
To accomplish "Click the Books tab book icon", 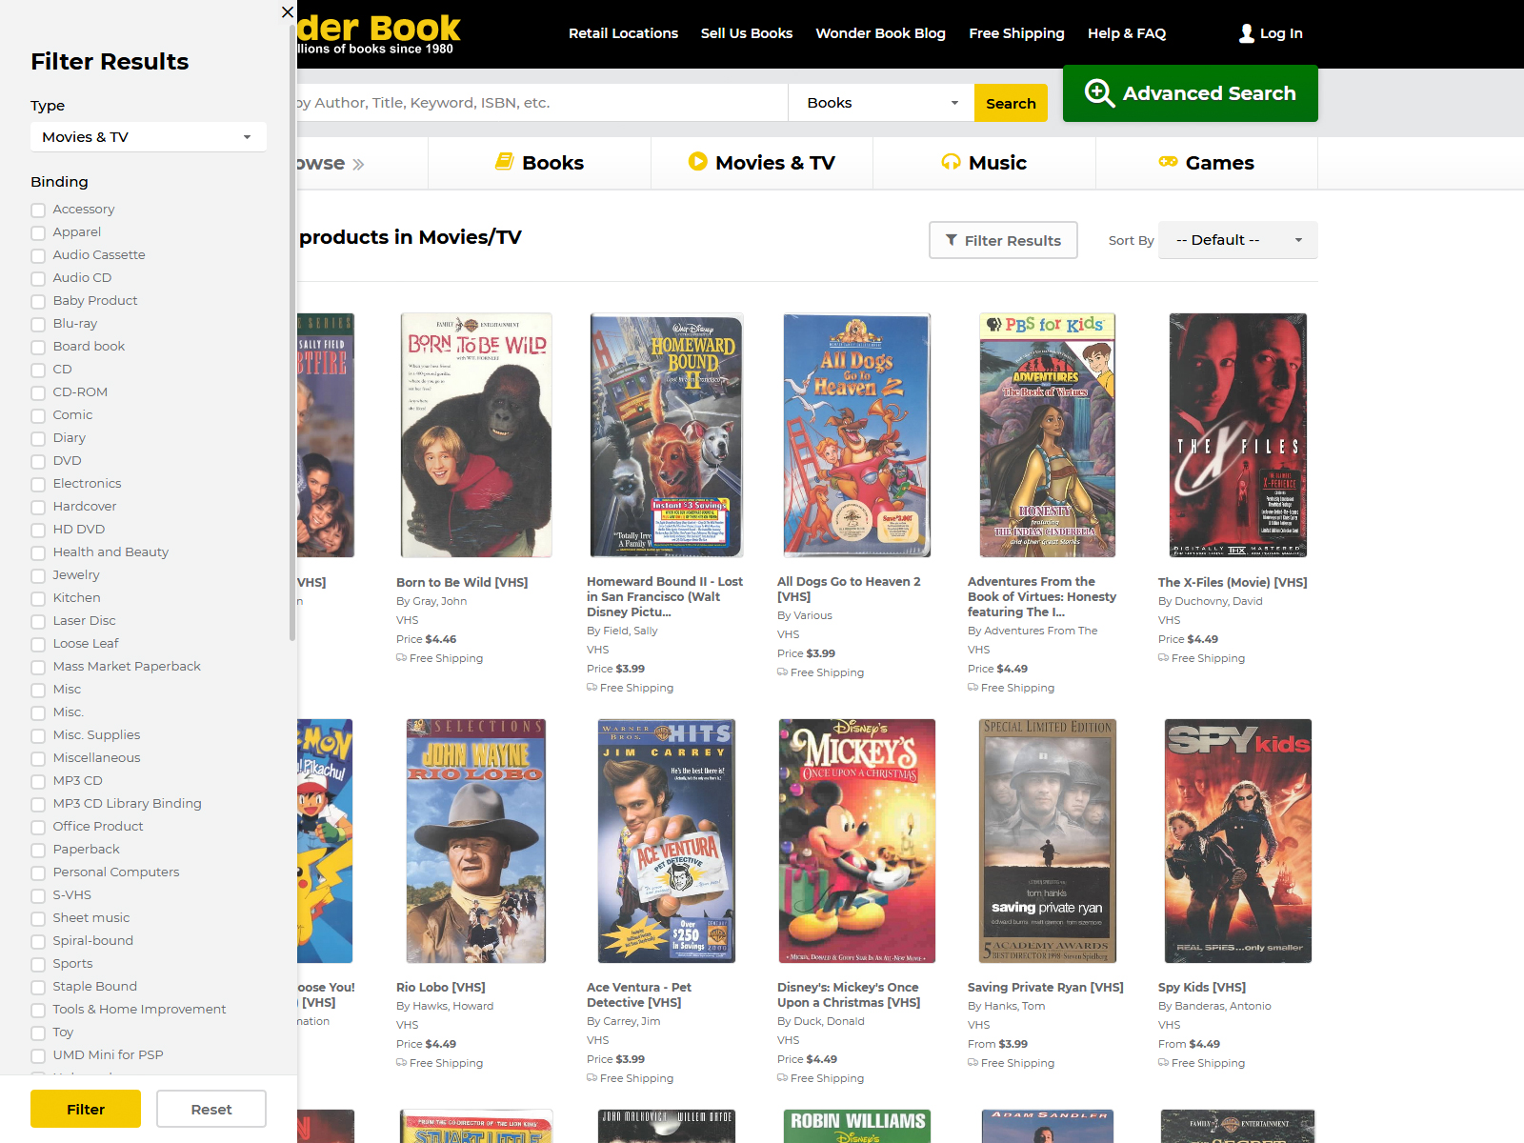I will pos(505,162).
